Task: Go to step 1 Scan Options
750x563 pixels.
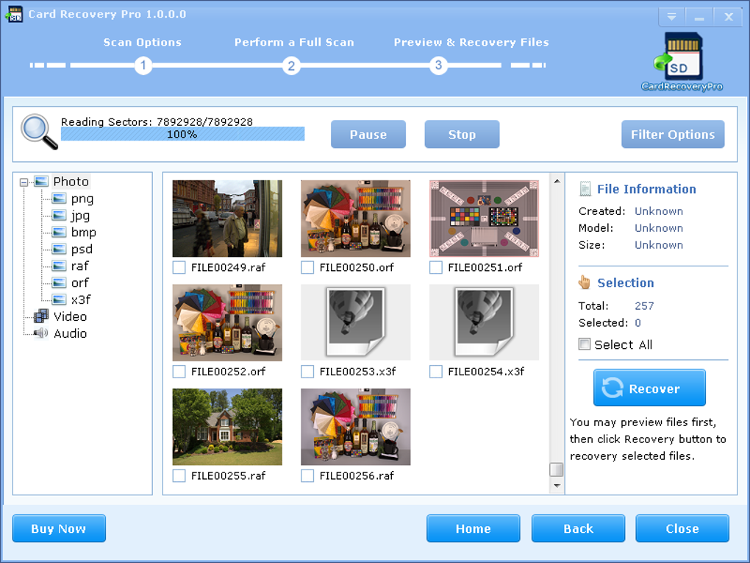Action: tap(143, 65)
